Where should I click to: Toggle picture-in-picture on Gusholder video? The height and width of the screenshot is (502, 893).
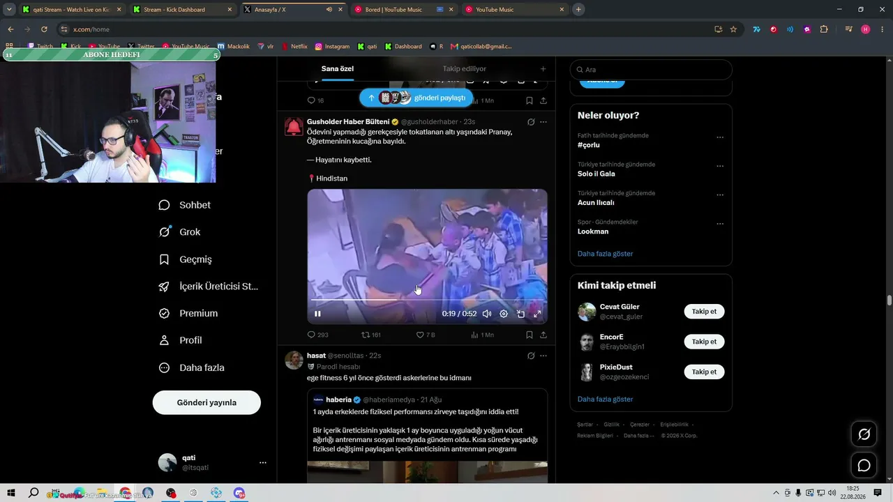[520, 314]
